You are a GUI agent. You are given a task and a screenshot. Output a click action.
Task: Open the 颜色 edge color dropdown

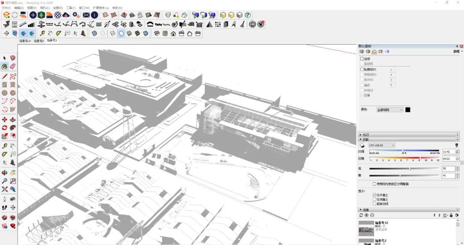[x=389, y=110]
